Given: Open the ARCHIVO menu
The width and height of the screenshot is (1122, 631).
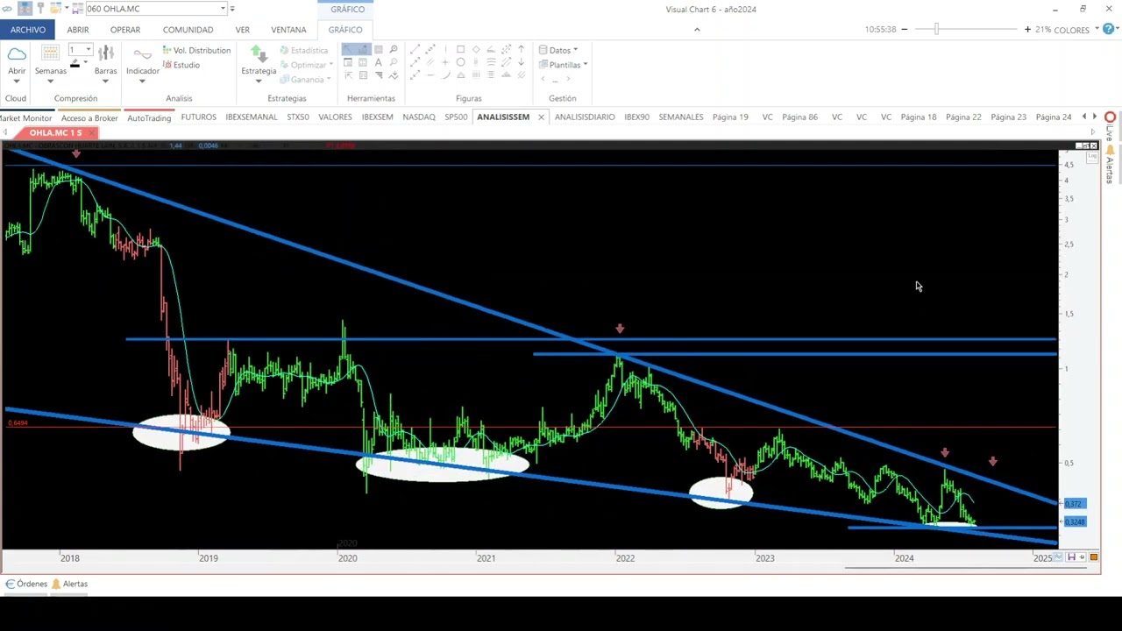Looking at the screenshot, I should click(x=28, y=30).
